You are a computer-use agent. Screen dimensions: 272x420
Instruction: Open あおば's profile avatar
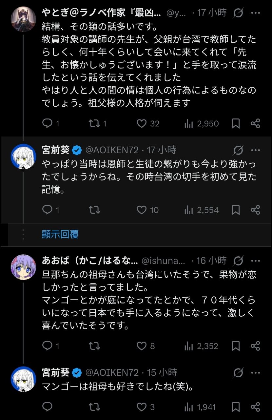[x=23, y=267]
